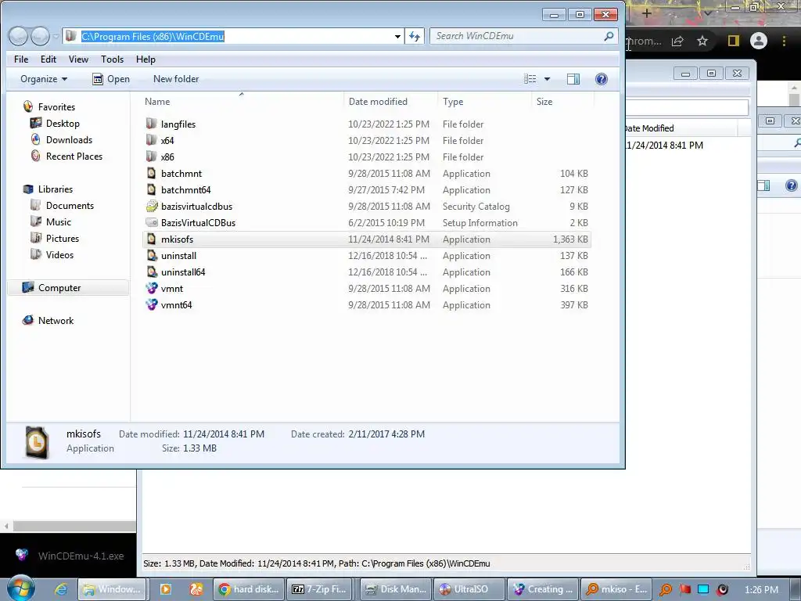Select the mkisofs application icon

tap(151, 239)
